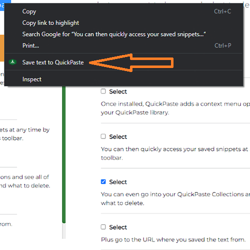Tick the checkbox above 'Plus go to the URL'

[x=103, y=227]
